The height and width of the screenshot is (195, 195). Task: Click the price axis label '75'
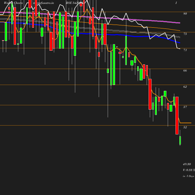pos(185,34)
